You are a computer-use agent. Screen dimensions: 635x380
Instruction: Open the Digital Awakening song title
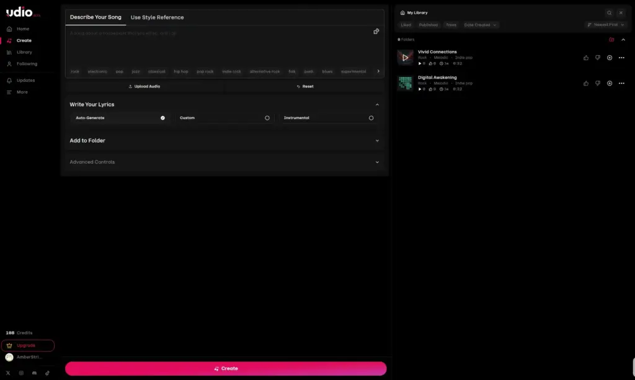437,77
